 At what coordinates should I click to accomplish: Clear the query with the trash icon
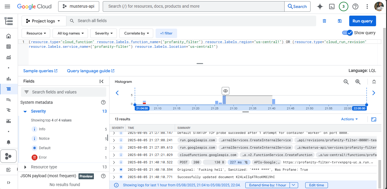point(324,21)
